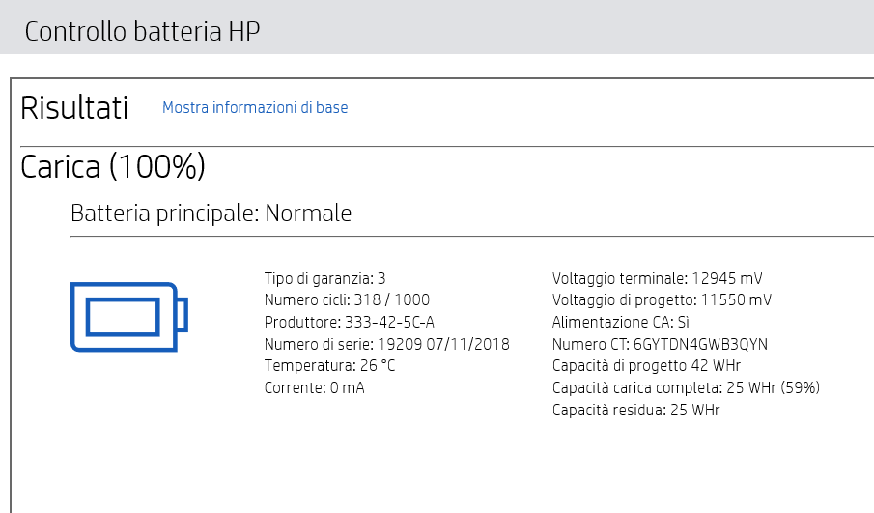The image size is (874, 513).
Task: Select Capacità di progetto 42 WHr
Action: [646, 366]
